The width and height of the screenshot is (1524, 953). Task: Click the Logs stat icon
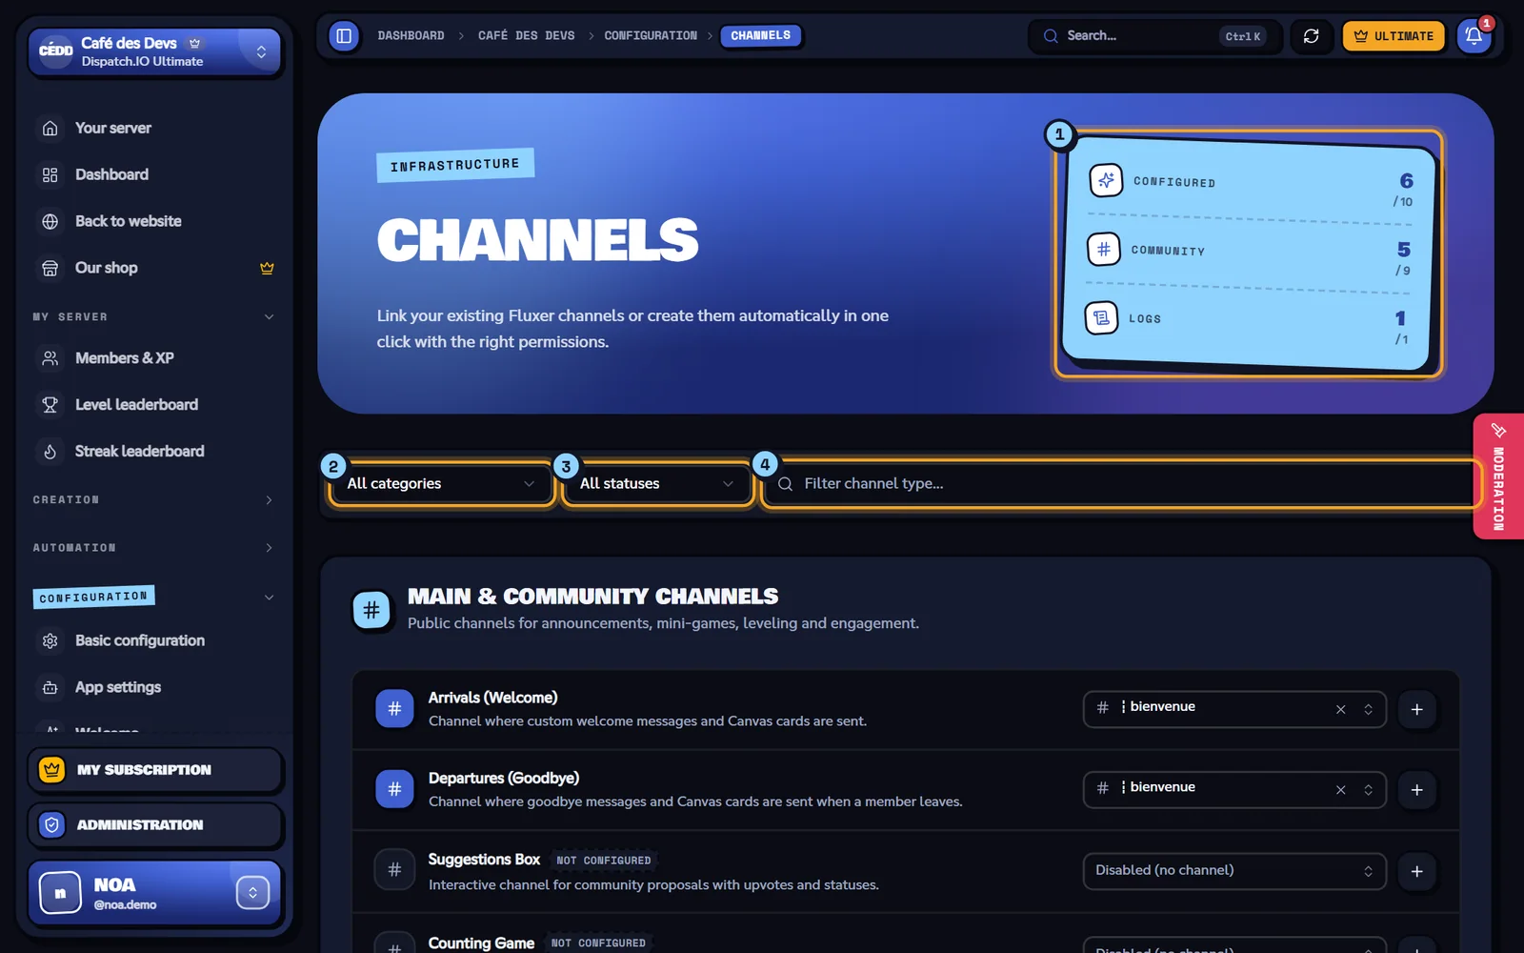click(1101, 317)
